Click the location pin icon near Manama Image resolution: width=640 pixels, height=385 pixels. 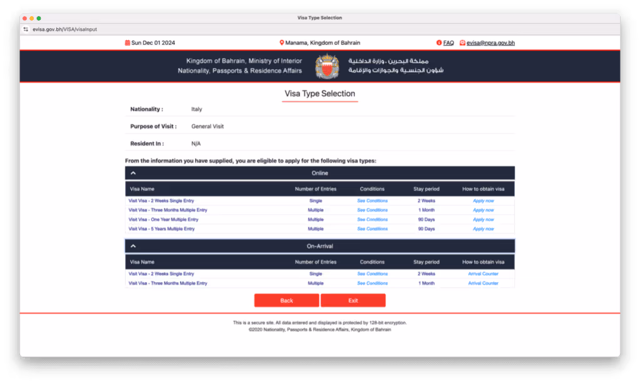click(282, 43)
